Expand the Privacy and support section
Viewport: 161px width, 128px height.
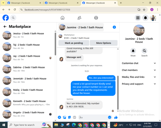[139, 84]
